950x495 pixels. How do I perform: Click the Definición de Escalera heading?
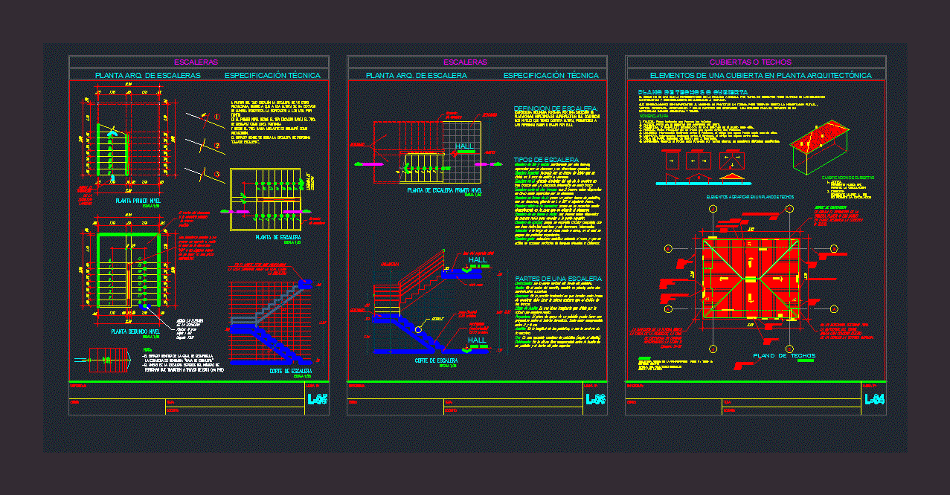click(555, 109)
